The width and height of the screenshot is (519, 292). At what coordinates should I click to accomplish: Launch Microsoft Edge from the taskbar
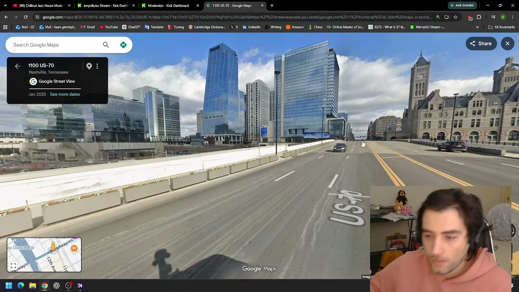pyautogui.click(x=21, y=286)
